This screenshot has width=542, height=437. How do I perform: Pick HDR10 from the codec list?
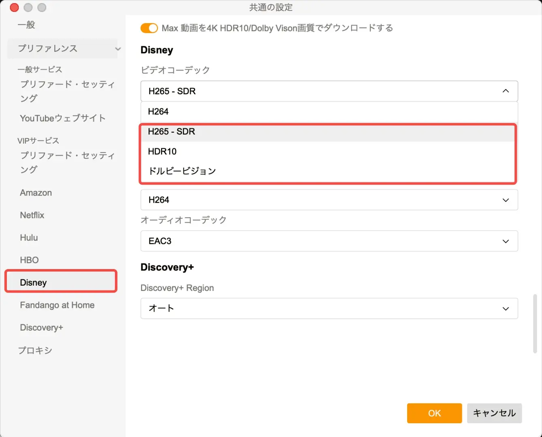pyautogui.click(x=329, y=151)
